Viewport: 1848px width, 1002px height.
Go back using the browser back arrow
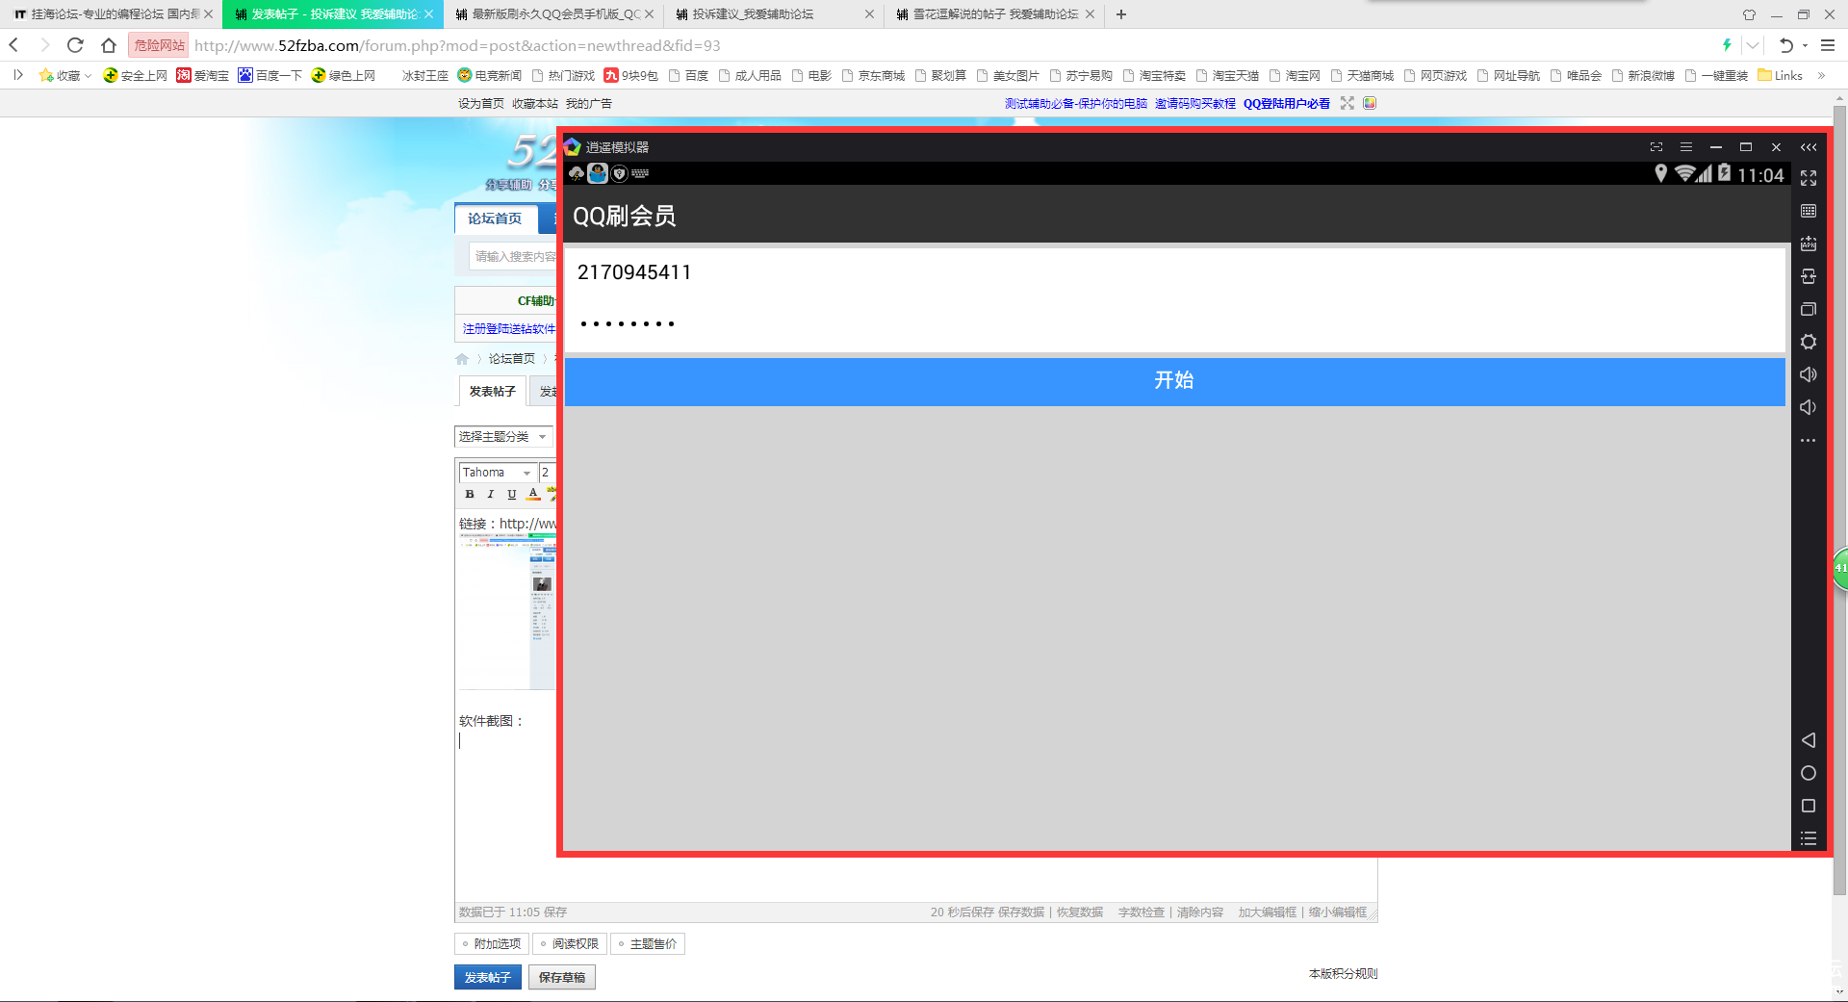coord(13,45)
